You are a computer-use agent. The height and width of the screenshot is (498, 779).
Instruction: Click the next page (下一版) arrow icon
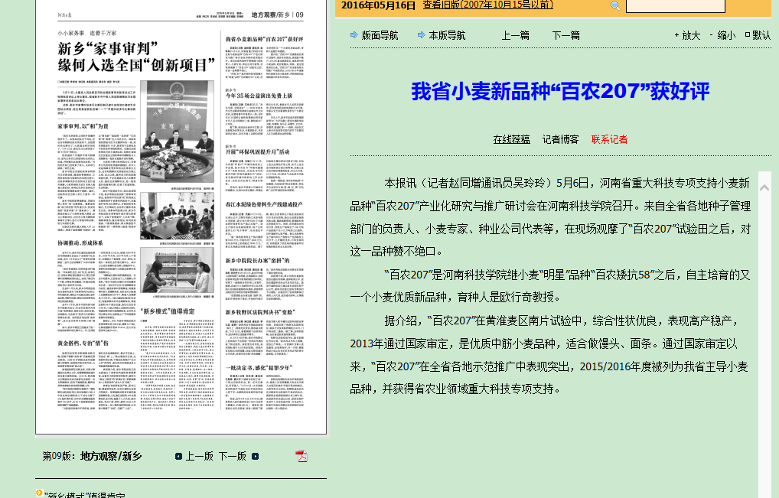click(x=256, y=457)
